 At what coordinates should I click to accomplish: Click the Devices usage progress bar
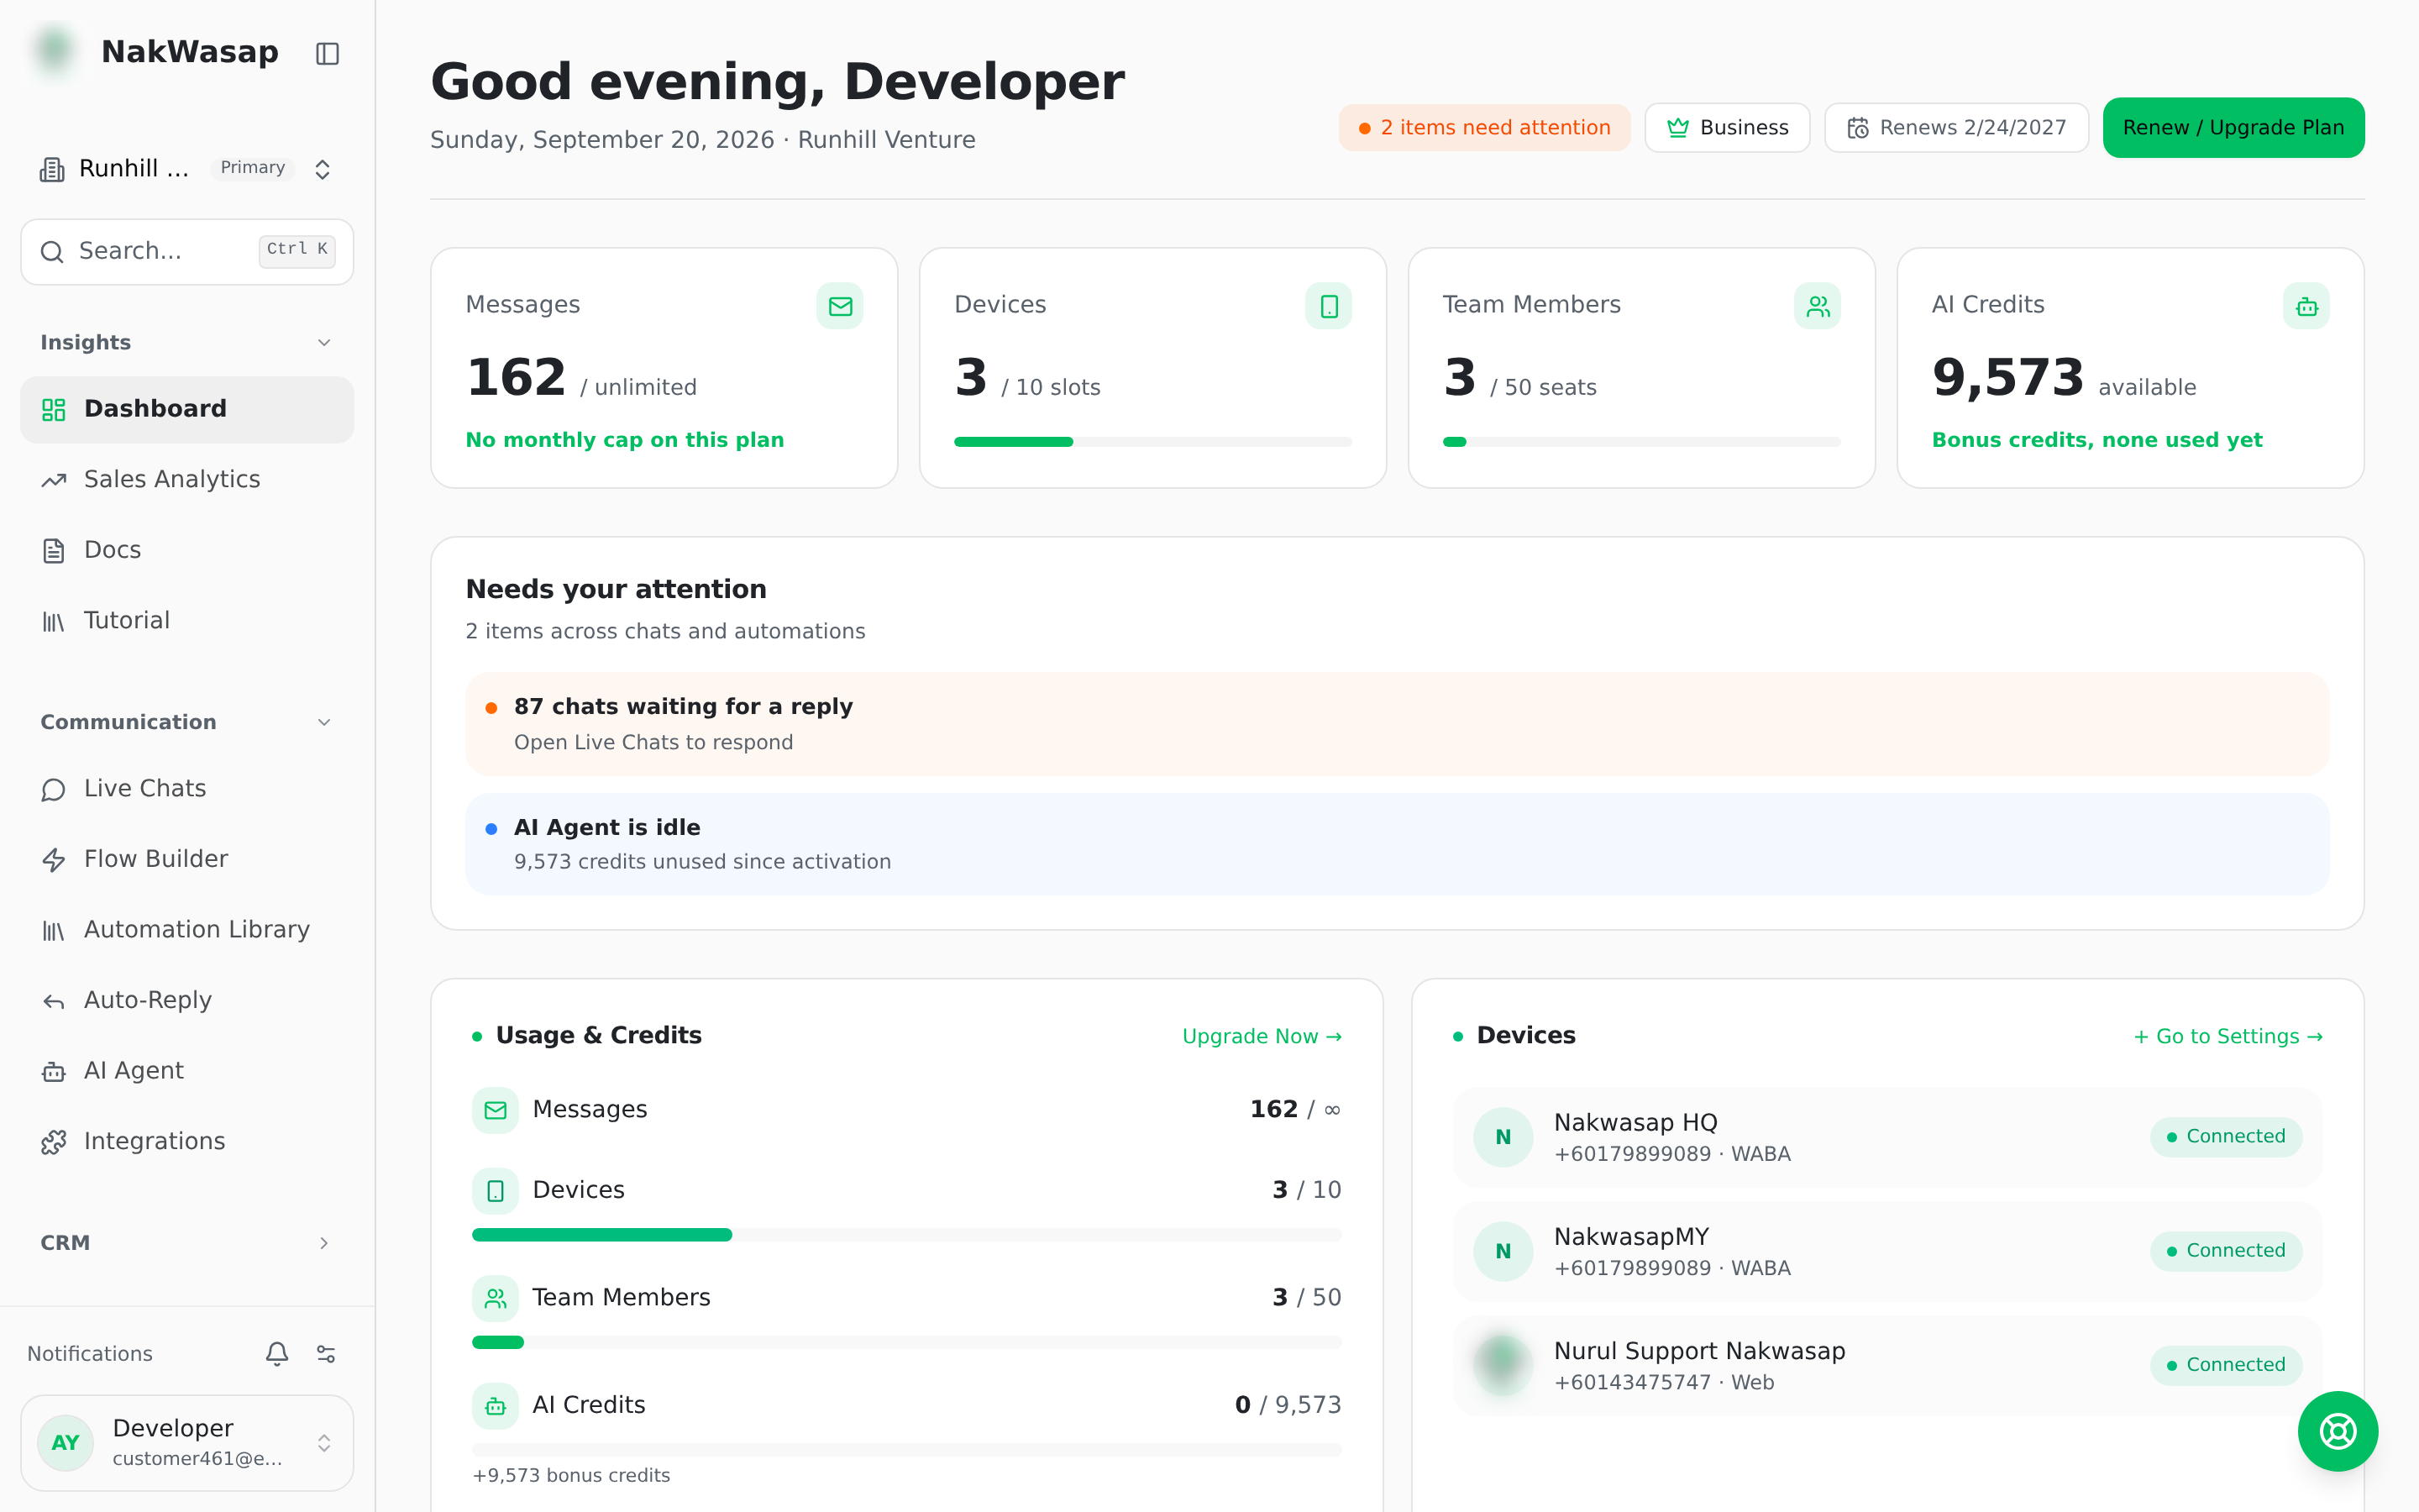coord(906,1235)
